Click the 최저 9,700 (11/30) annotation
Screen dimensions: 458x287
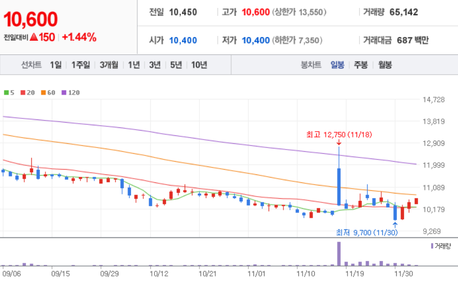click(367, 233)
